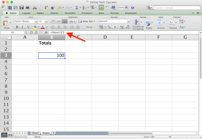Viewport: 202px width, 139px height.
Task: Align text right horizontally
Action: coord(64,27)
